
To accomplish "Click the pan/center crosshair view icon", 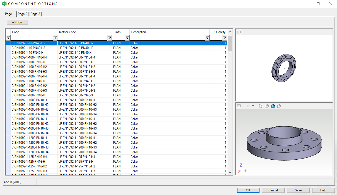I will (x=248, y=106).
